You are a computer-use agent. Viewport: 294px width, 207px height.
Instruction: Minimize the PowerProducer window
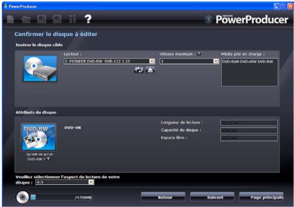pos(277,6)
